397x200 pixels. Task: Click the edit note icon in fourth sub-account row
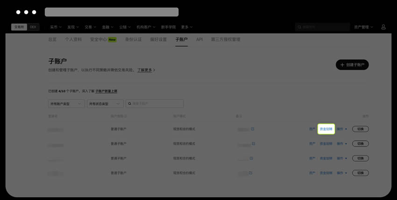(x=250, y=173)
